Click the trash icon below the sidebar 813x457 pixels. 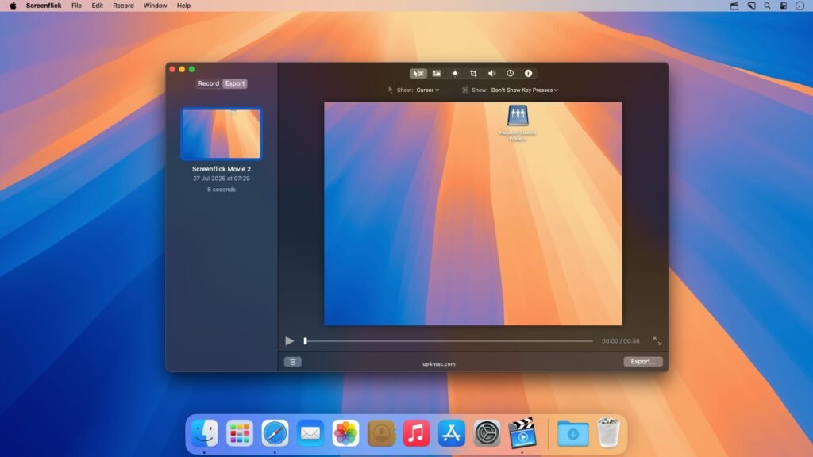[292, 361]
